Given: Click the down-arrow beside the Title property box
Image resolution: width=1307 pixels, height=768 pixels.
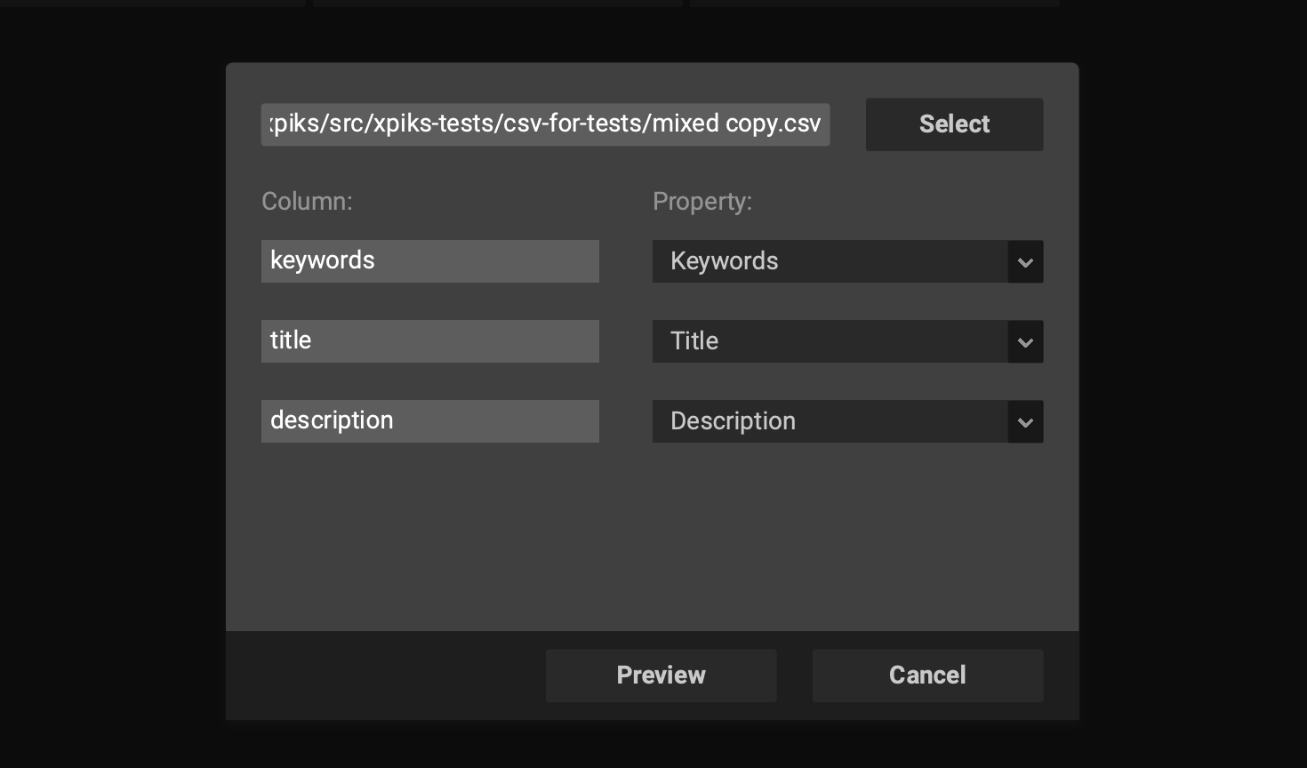Looking at the screenshot, I should tap(1025, 342).
